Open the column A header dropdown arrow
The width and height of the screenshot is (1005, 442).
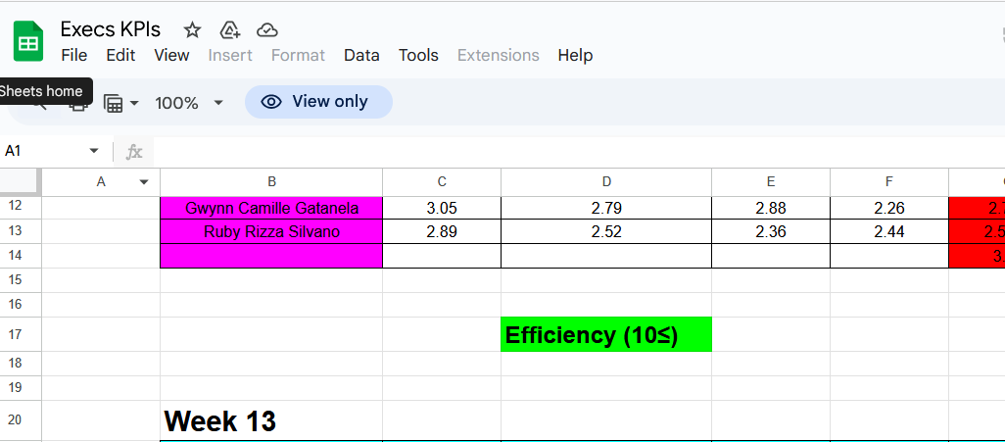144,181
